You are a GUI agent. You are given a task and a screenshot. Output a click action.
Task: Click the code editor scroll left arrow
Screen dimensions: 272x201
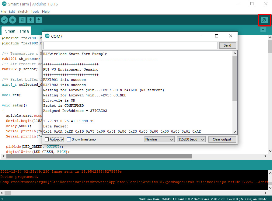coord(4,156)
